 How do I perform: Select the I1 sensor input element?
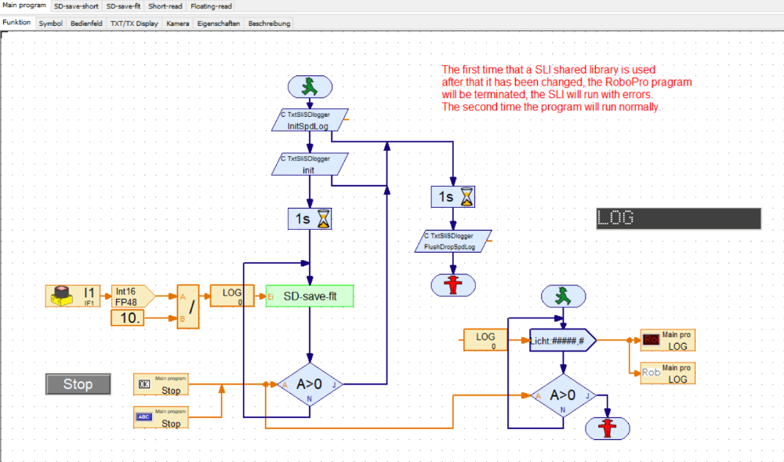tap(72, 296)
